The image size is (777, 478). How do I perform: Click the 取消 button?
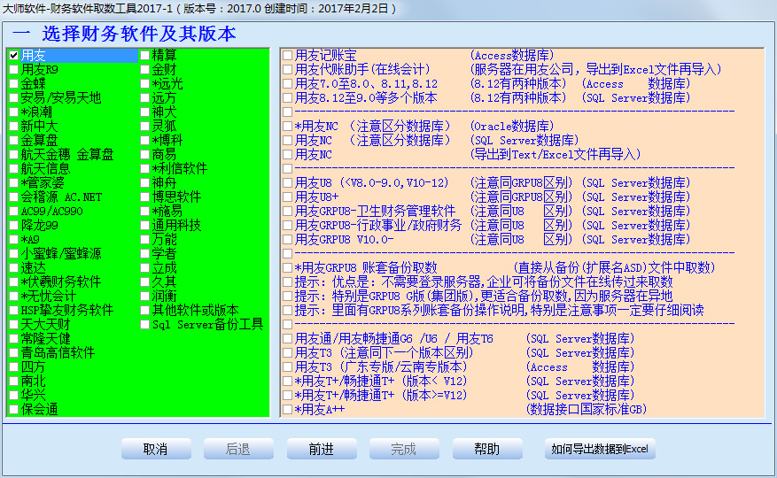[156, 449]
